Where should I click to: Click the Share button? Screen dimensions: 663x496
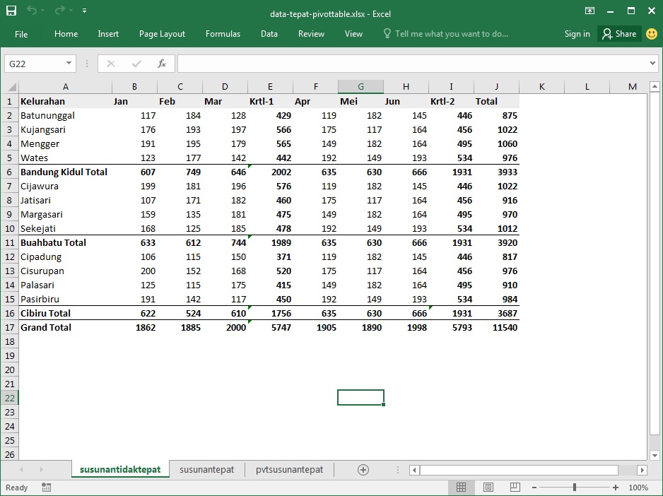coord(619,33)
